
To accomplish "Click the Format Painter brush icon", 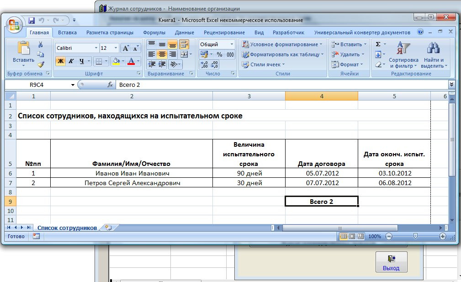I will (x=40, y=64).
